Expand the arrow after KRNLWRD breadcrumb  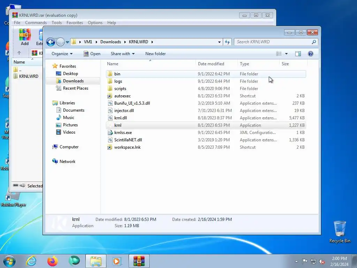(x=152, y=42)
